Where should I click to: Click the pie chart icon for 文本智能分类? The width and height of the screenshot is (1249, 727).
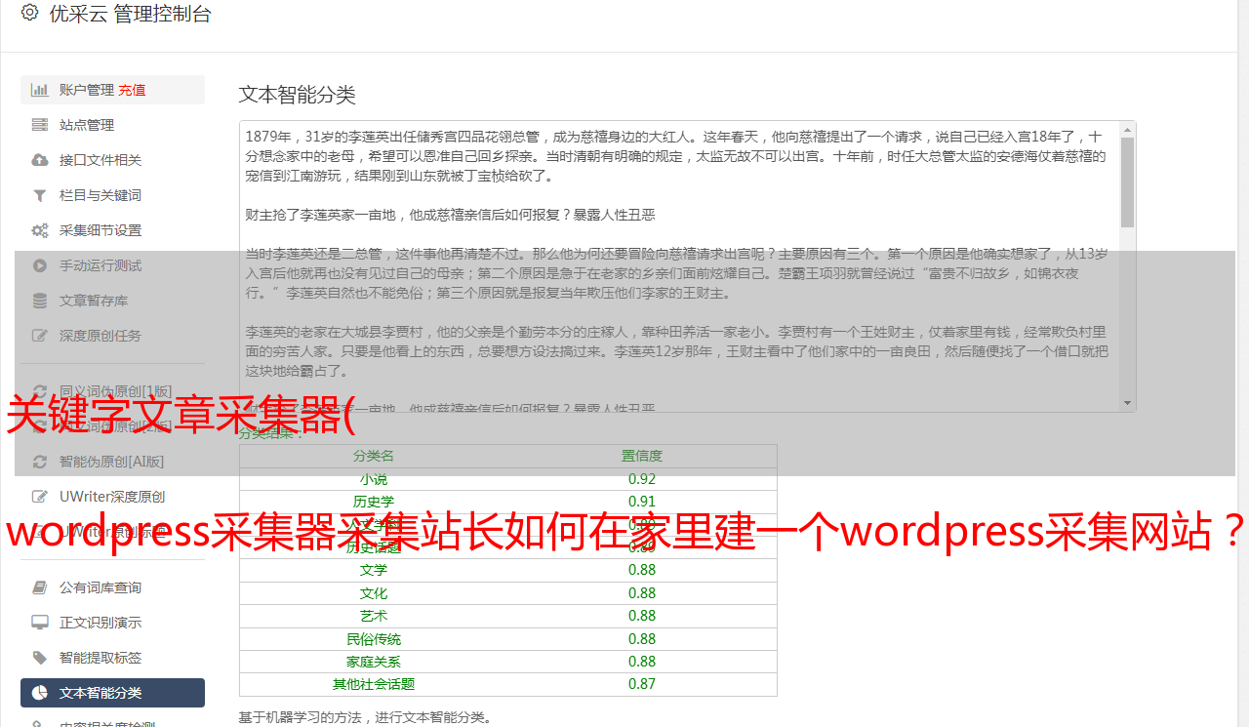40,693
